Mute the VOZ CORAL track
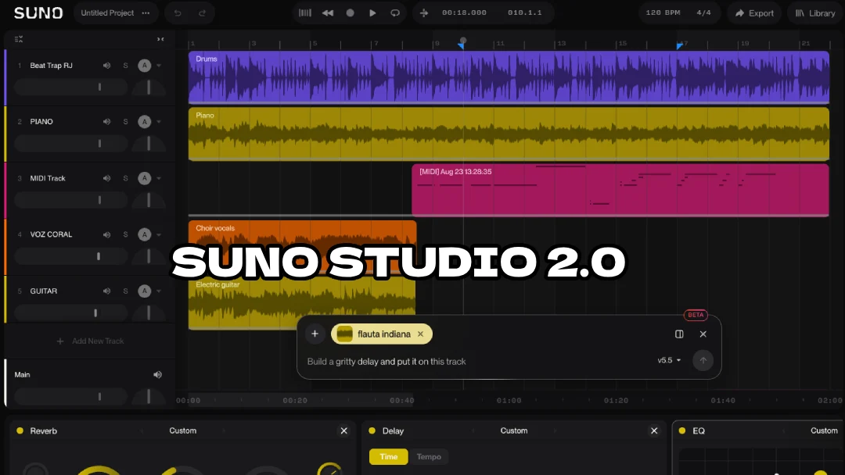845x475 pixels. click(x=106, y=234)
